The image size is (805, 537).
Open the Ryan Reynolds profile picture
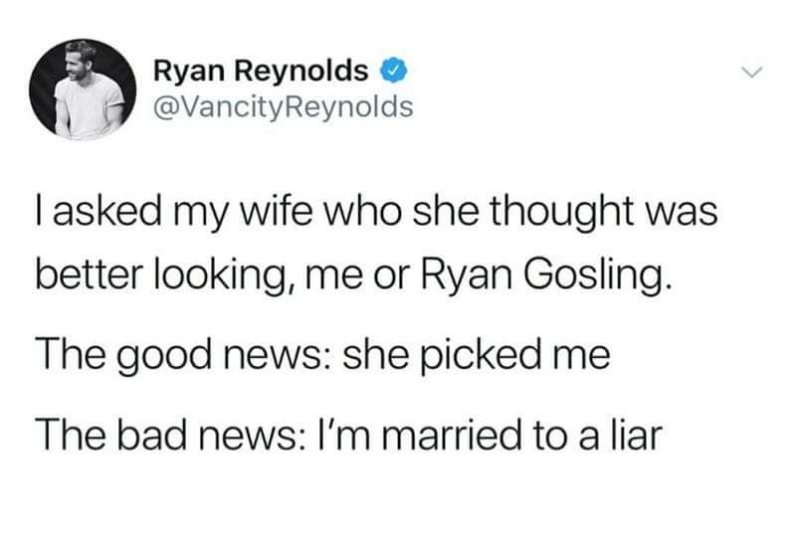pos(84,89)
